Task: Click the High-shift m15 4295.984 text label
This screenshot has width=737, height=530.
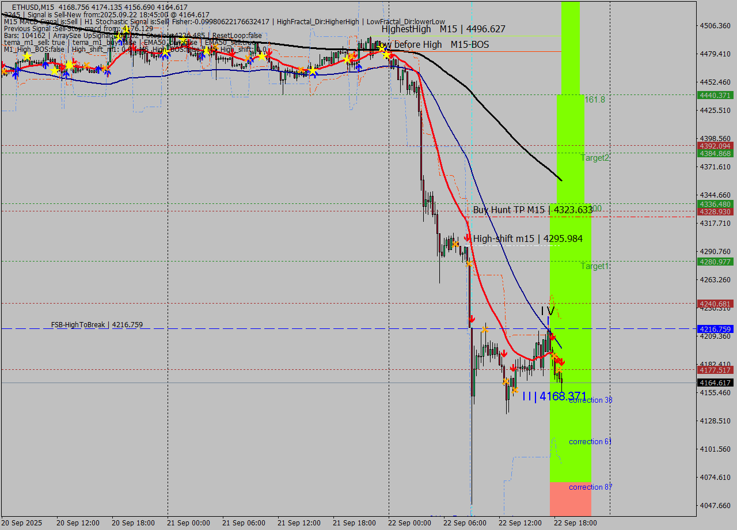Action: pos(527,238)
